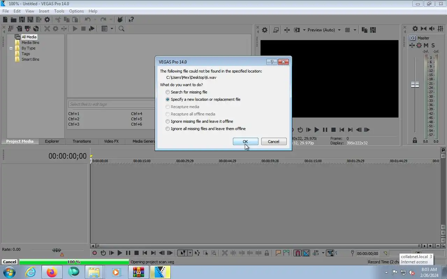Click the media Search magnifier icon
447x279 pixels.
coord(122,29)
